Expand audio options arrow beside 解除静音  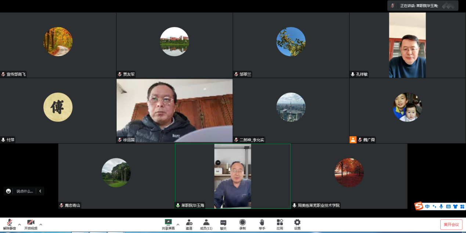point(19,224)
